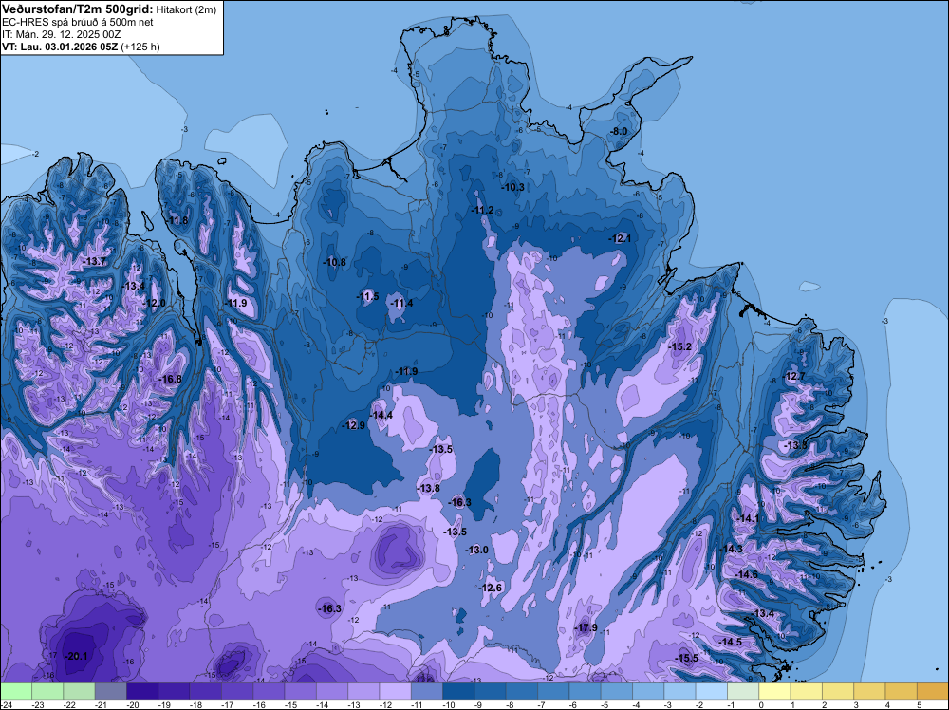Click the -15.5 temperature value
Viewport: 949px width, 710px height.
pyautogui.click(x=687, y=658)
